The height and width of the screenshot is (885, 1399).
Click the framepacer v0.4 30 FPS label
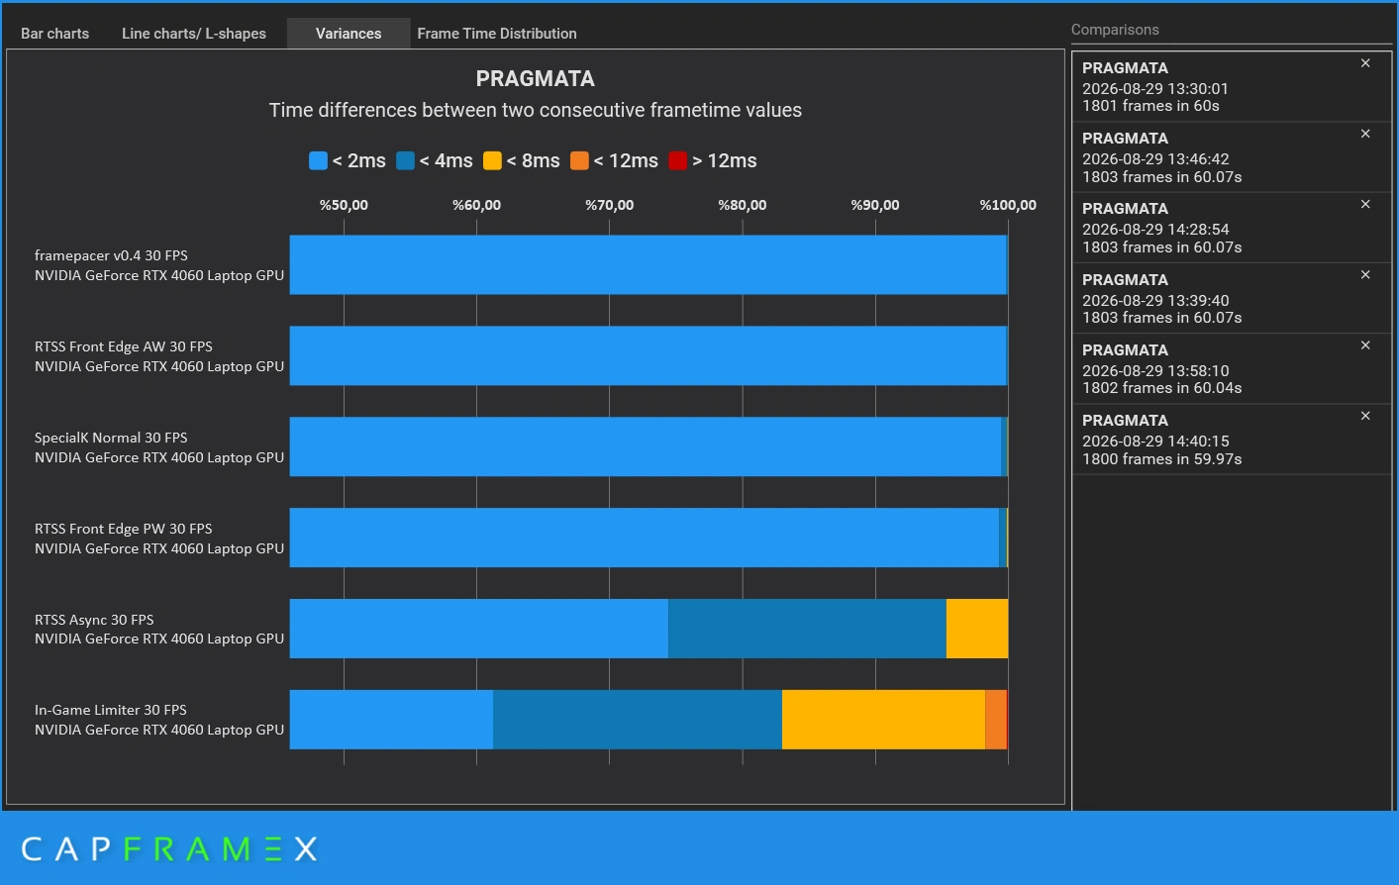[111, 255]
